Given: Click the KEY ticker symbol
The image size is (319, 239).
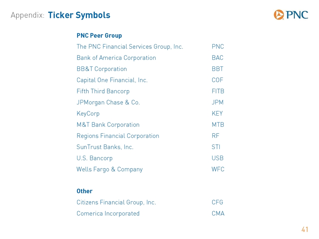Looking at the screenshot, I should 217,114.
